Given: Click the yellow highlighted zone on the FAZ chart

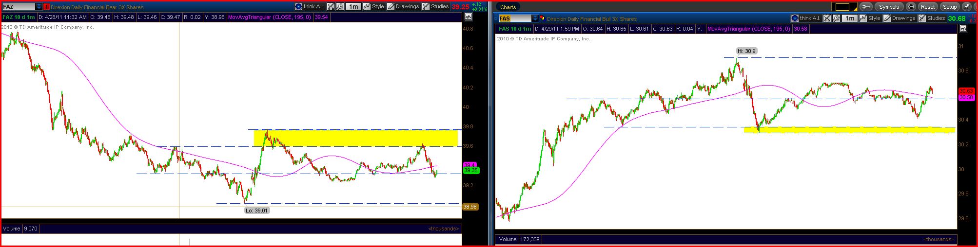Looking at the screenshot, I should pos(356,138).
